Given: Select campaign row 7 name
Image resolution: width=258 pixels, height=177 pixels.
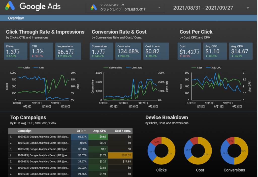Looking at the screenshot, I should click(x=43, y=174).
